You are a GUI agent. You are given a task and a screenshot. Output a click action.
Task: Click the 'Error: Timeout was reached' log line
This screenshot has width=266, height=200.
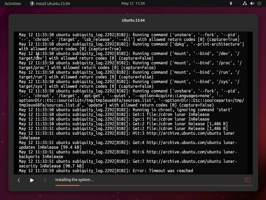click(x=106, y=171)
